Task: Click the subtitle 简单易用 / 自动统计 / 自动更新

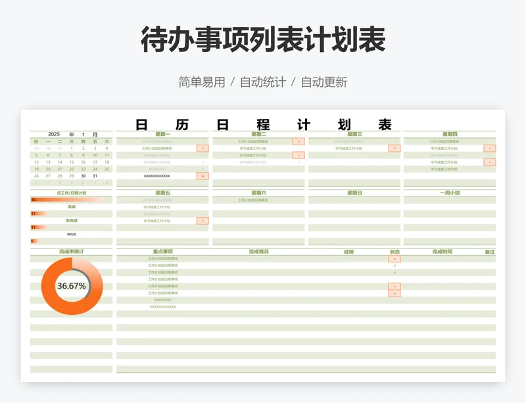Action: (262, 82)
